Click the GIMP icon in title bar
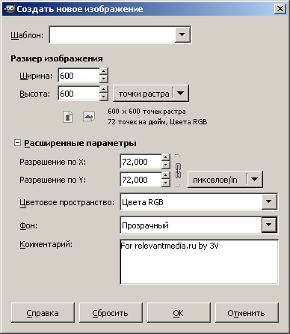The image size is (290, 334). click(x=10, y=9)
